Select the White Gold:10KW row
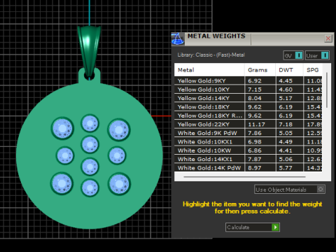 (x=248, y=150)
